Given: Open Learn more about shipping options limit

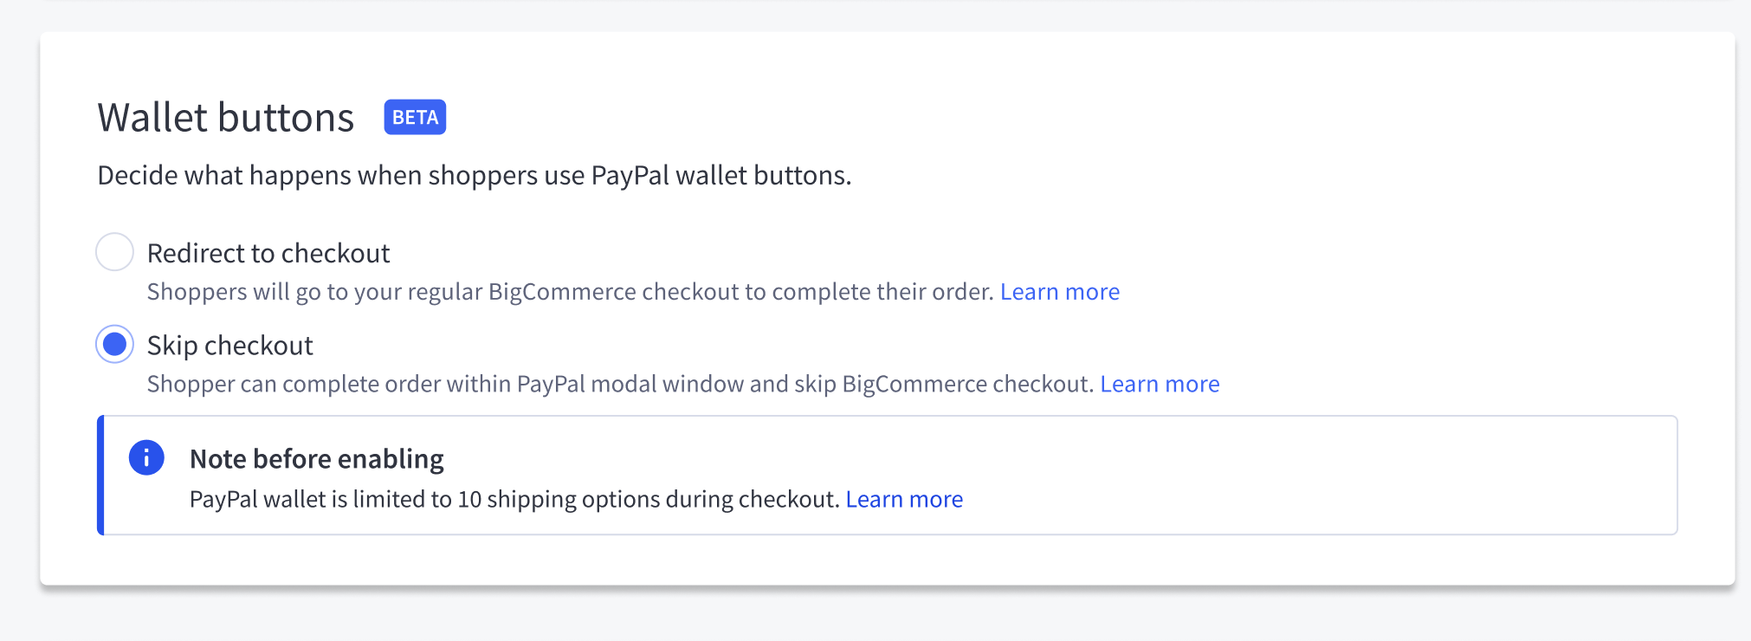Looking at the screenshot, I should tap(905, 499).
